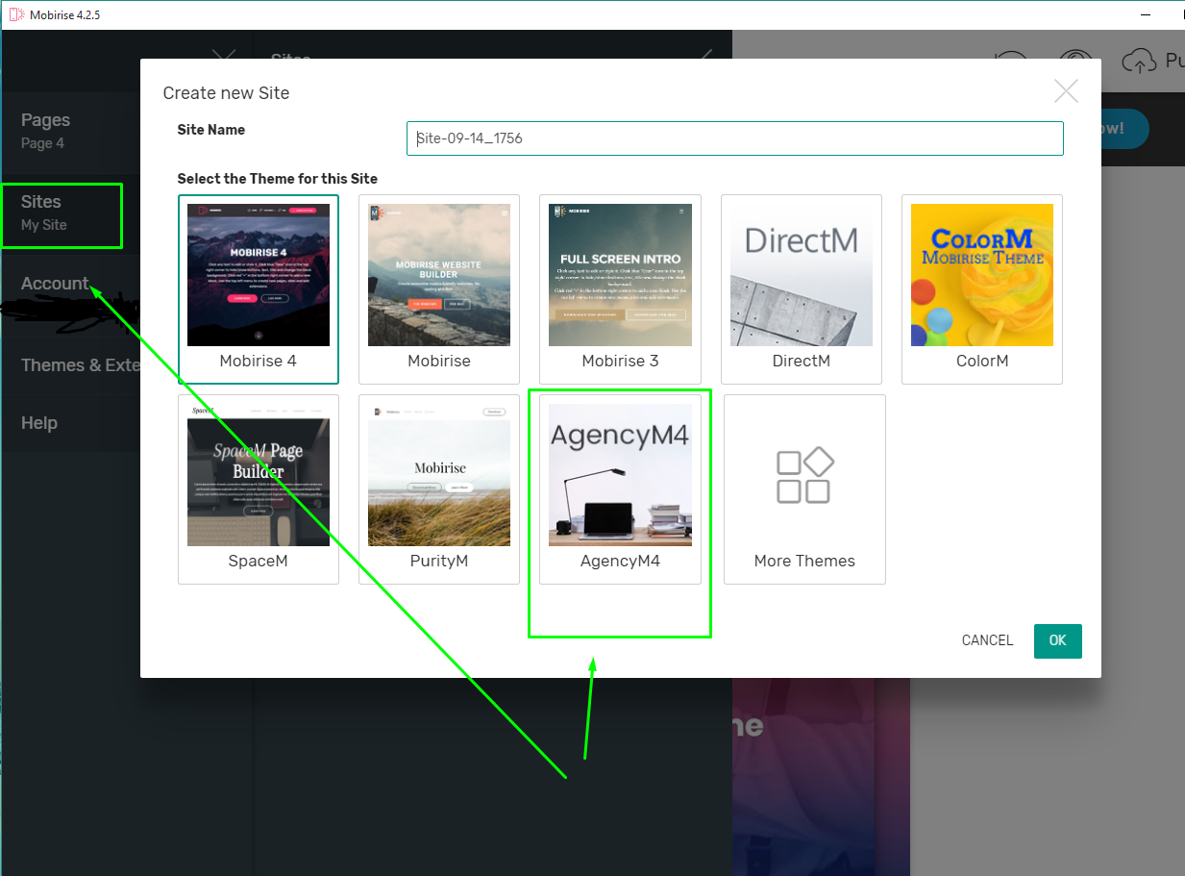Open the Help section
Viewport: 1185px width, 876px height.
[x=38, y=422]
